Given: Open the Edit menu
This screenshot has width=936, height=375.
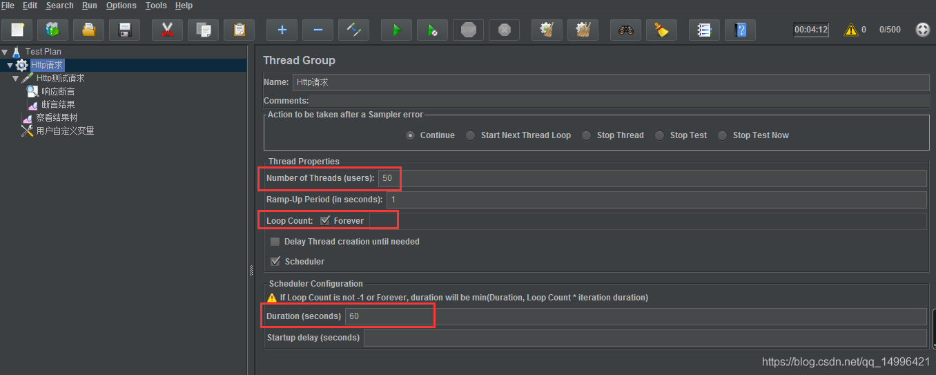Looking at the screenshot, I should (x=30, y=6).
